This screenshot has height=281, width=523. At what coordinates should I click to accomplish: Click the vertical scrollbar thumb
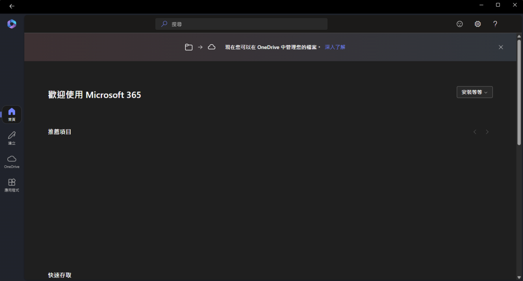pyautogui.click(x=519, y=92)
